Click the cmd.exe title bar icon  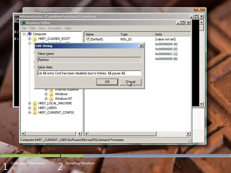pyautogui.click(x=17, y=16)
